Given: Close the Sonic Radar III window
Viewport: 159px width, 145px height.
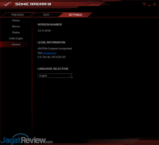Looking at the screenshot, I should 155,4.
